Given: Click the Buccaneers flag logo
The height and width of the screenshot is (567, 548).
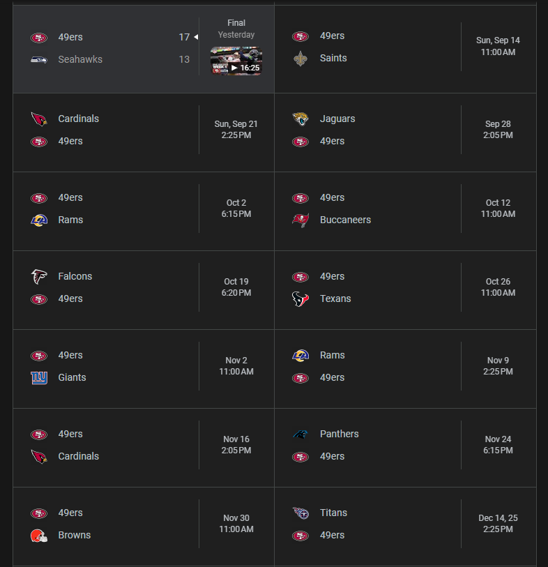Looking at the screenshot, I should [300, 220].
